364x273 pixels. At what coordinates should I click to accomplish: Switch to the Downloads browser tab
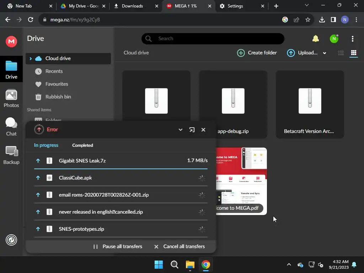(135, 6)
